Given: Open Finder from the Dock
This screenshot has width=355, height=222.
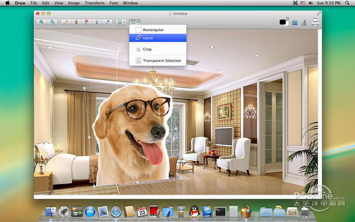Looking at the screenshot, I should pos(51,212).
